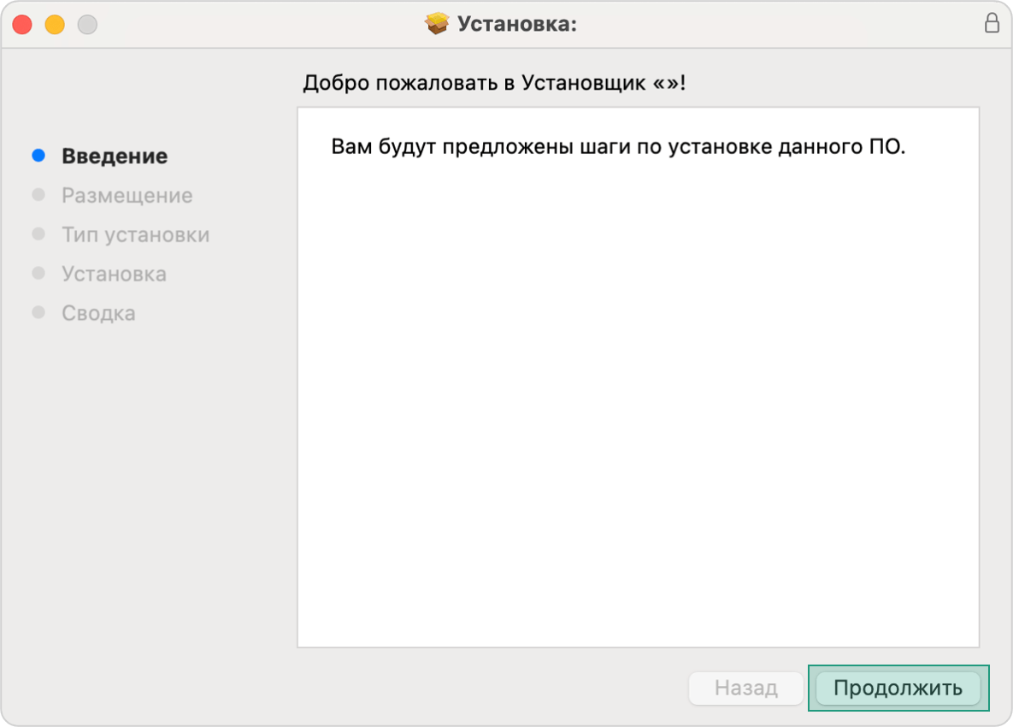Select the Размещение step in sidebar
Viewport: 1013px width, 727px height.
tap(127, 195)
